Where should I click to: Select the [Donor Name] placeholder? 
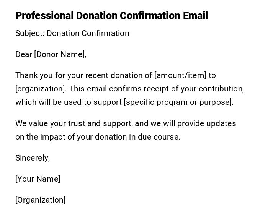pos(60,54)
